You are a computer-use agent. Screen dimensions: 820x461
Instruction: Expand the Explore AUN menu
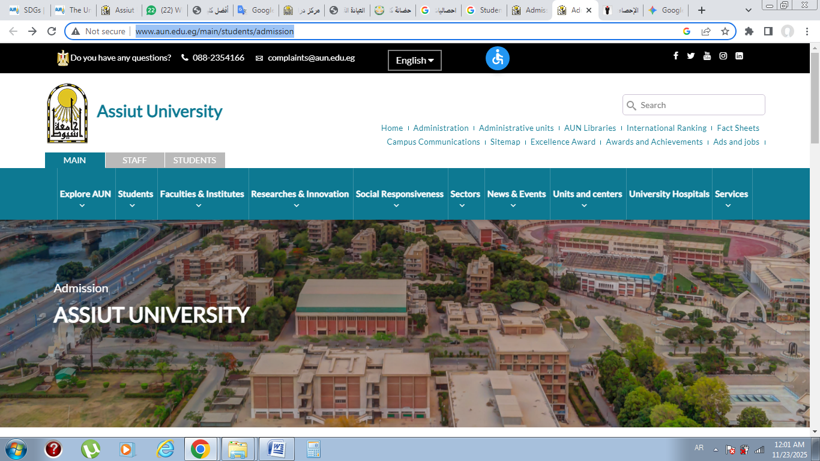85,194
